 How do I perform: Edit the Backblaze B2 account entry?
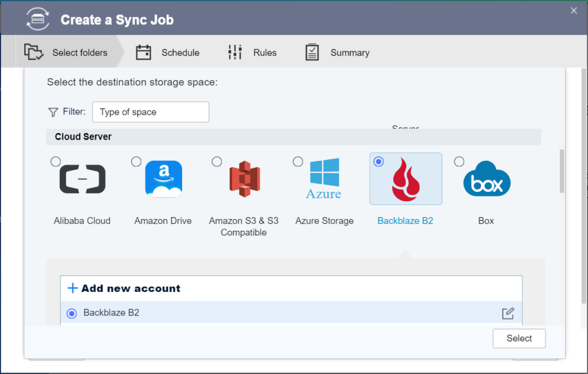(508, 313)
